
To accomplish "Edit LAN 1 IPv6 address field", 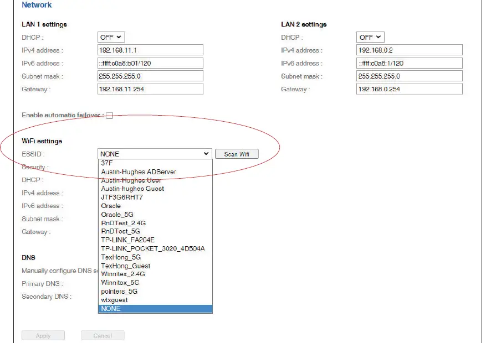I will (x=150, y=63).
